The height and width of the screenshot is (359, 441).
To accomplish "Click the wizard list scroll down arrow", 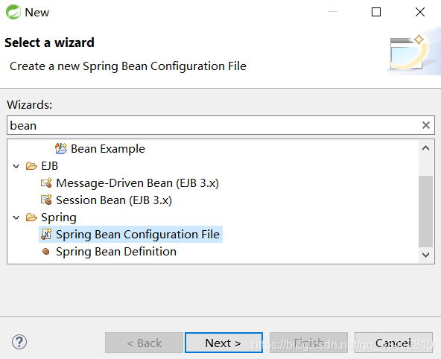I will point(426,255).
